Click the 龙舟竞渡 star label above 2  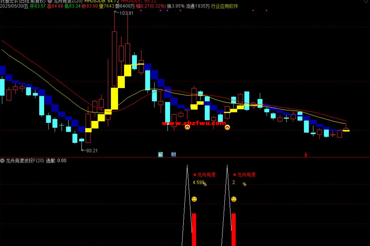click(x=244, y=175)
